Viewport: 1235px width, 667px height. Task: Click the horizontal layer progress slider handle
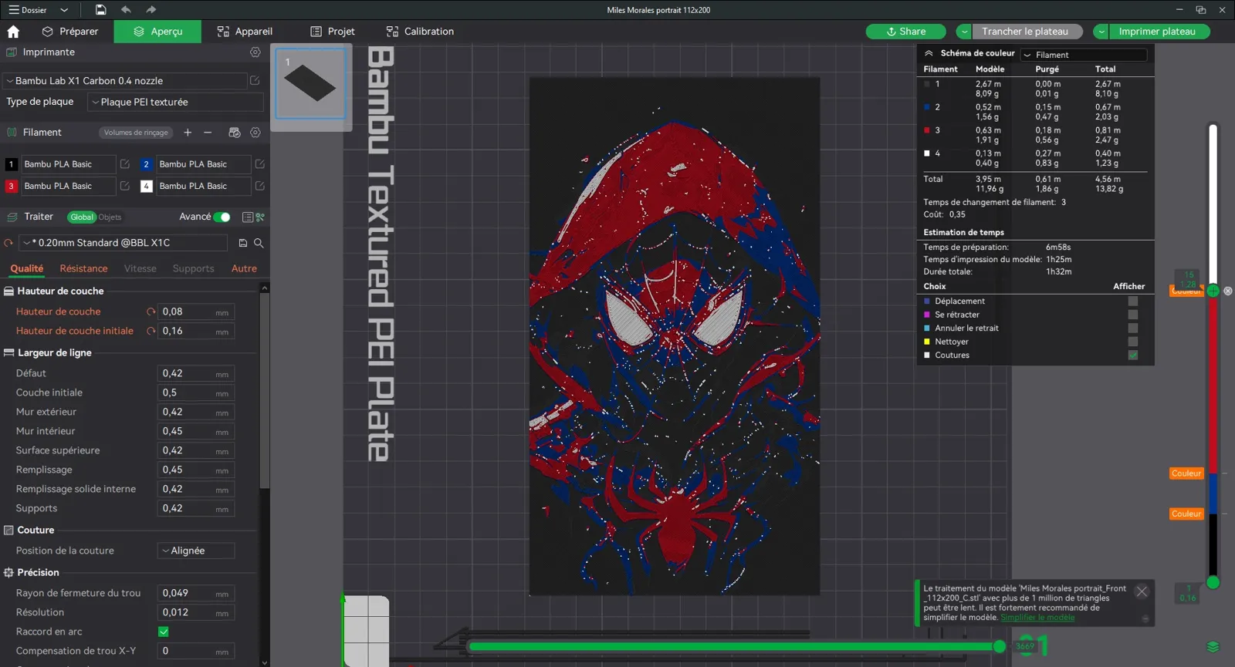click(1000, 646)
